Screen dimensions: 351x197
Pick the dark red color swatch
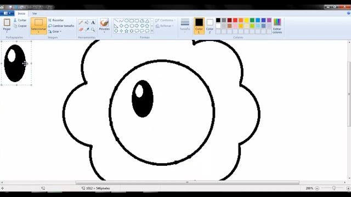click(229, 20)
